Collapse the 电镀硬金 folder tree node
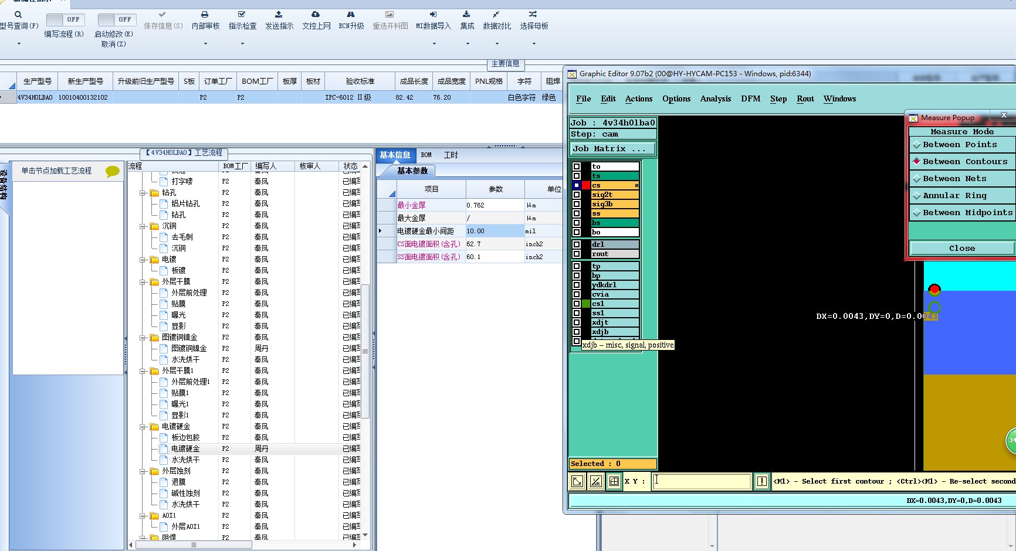The image size is (1016, 551). (x=143, y=427)
